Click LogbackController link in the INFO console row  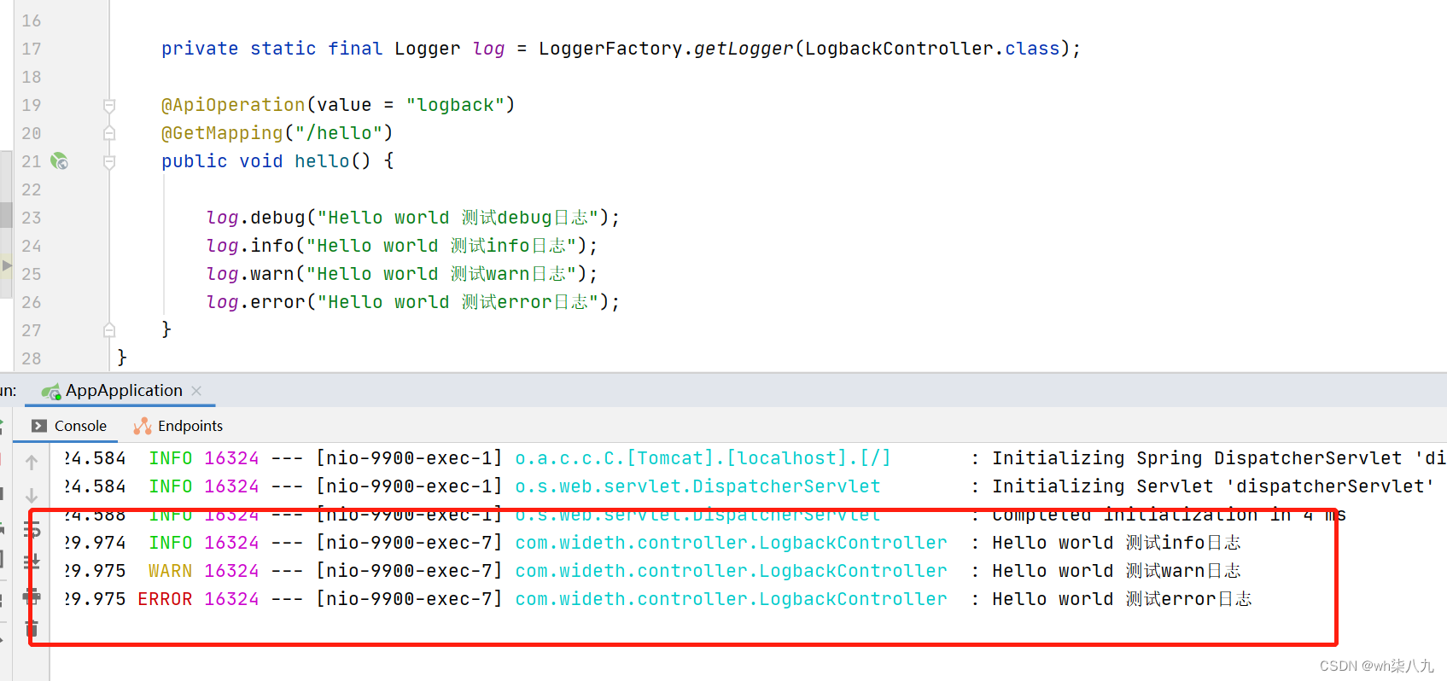tap(731, 543)
